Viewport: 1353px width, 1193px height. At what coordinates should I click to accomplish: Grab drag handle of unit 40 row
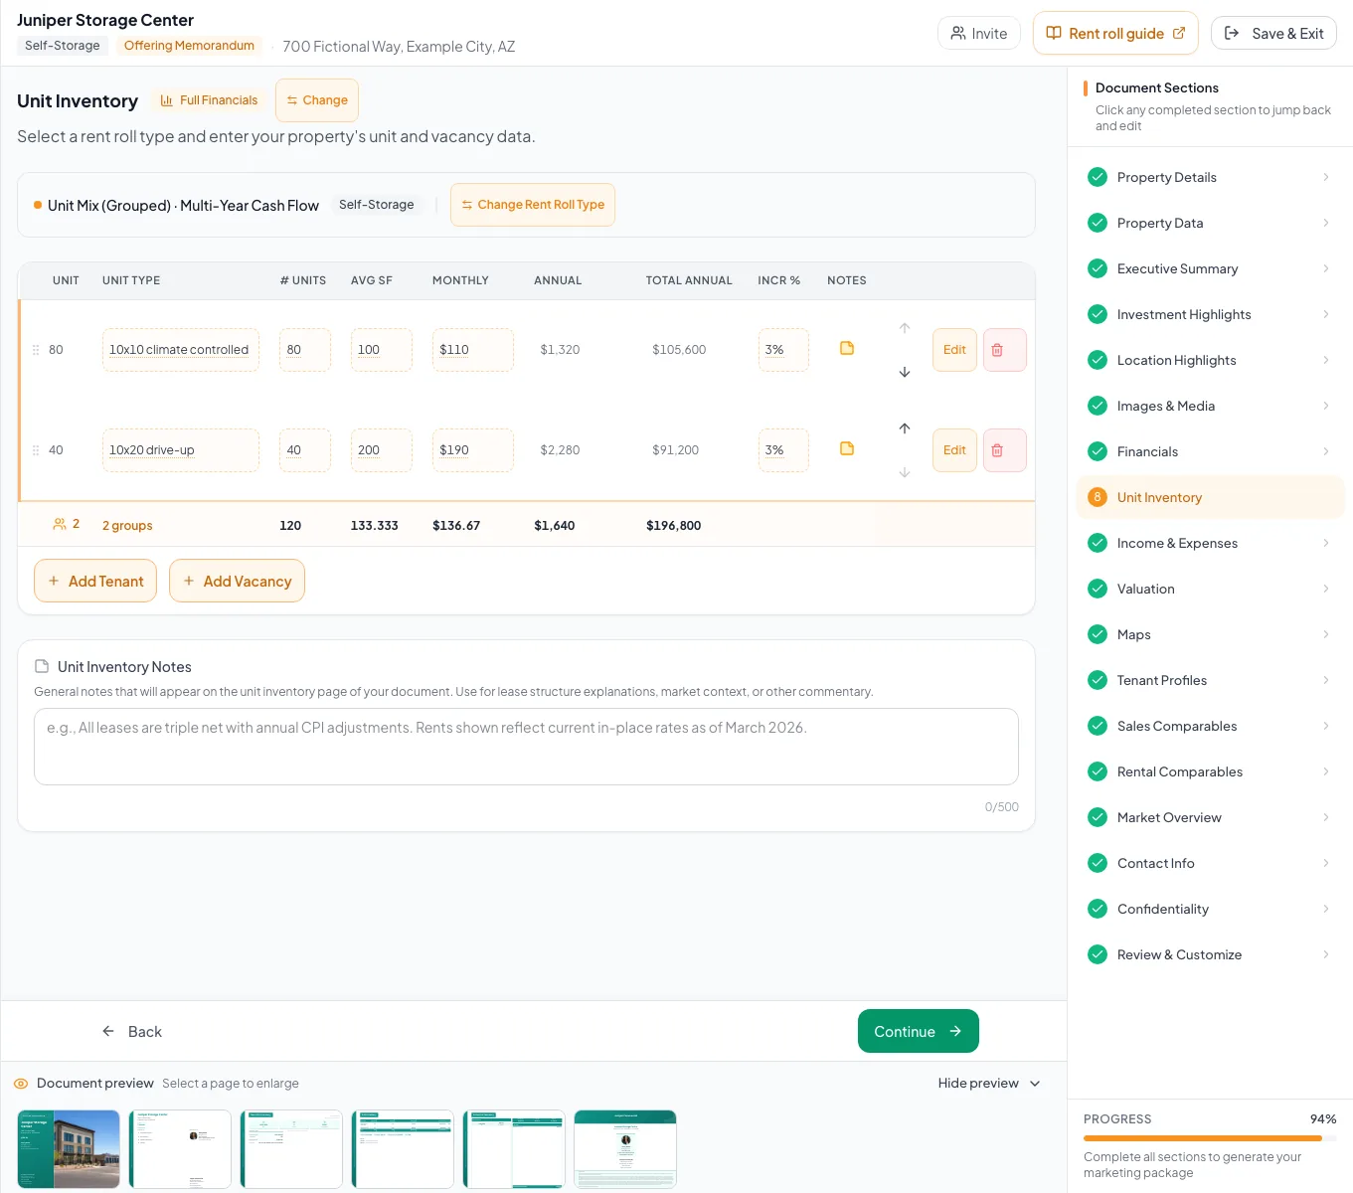point(36,450)
